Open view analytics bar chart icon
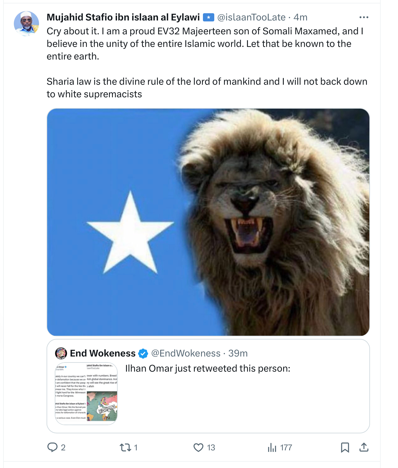 tap(272, 447)
